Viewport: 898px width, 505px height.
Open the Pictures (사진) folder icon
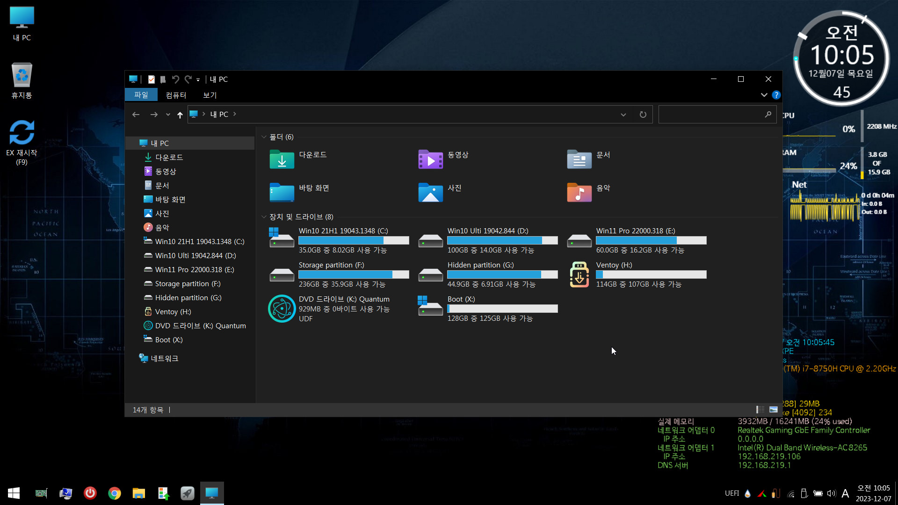(430, 193)
